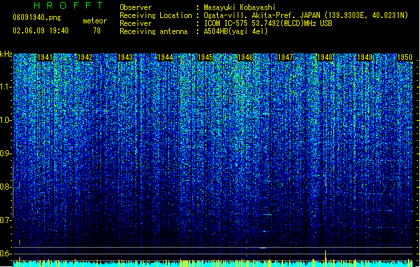The width and height of the screenshot is (420, 267).
Task: Click the 1945 time marker
Action: coord(205,57)
